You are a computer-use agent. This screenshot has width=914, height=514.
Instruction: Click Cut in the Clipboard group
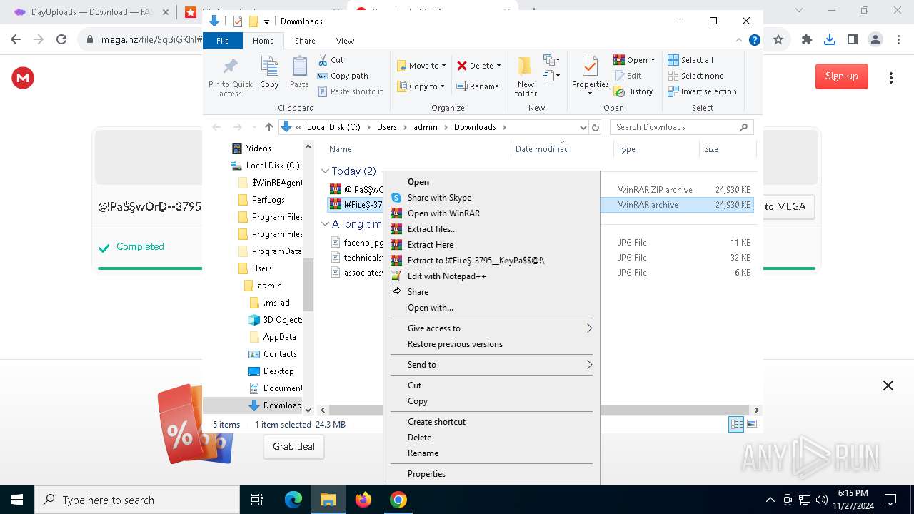[331, 60]
